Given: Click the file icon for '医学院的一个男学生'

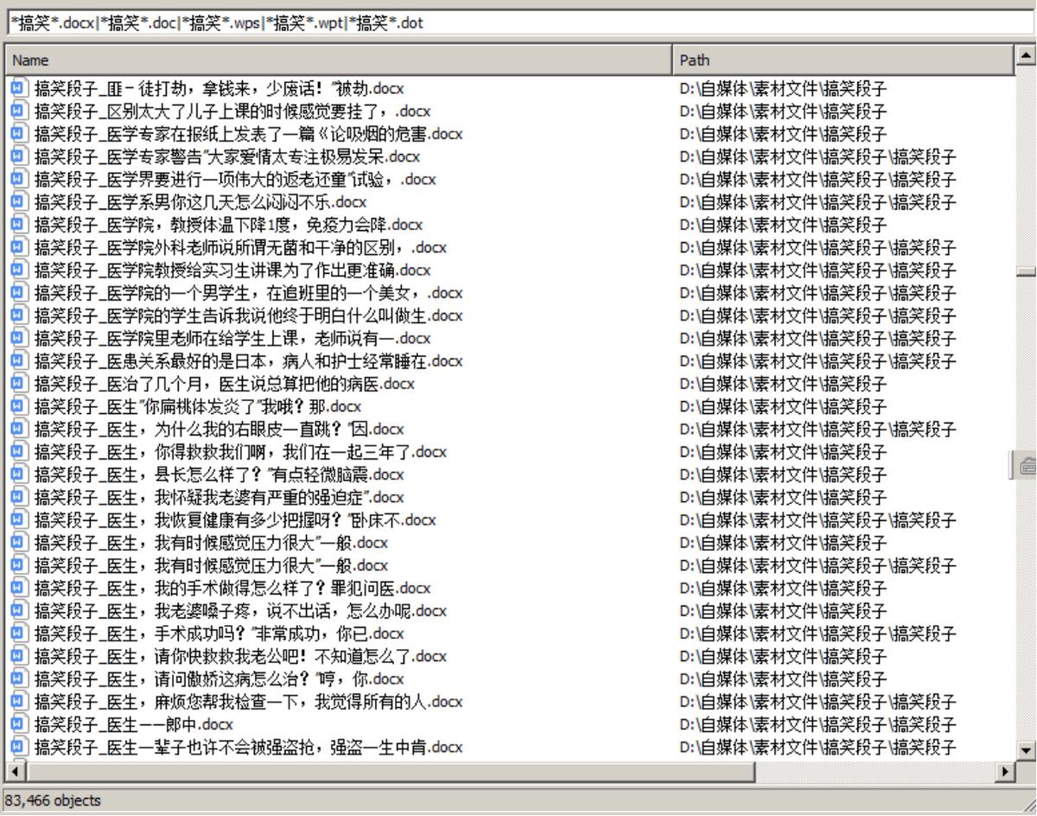Looking at the screenshot, I should (x=18, y=292).
